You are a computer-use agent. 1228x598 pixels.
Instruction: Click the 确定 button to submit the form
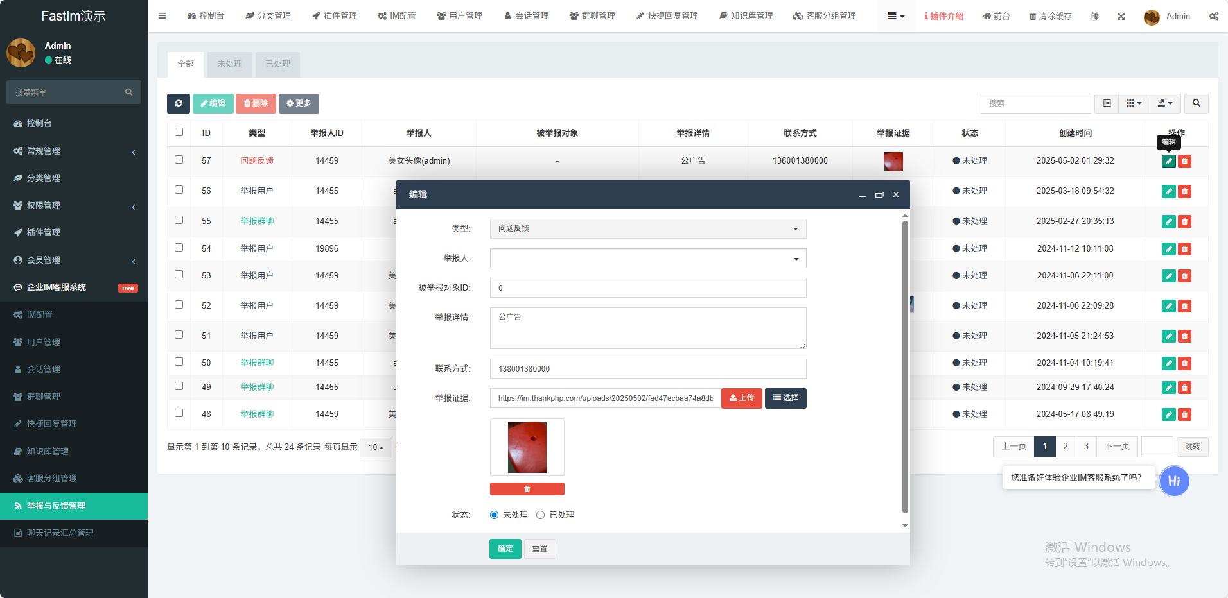tap(505, 549)
